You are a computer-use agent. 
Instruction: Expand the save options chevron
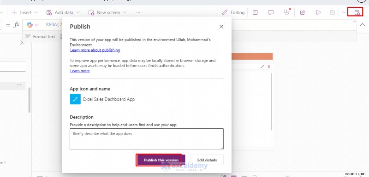point(344,12)
